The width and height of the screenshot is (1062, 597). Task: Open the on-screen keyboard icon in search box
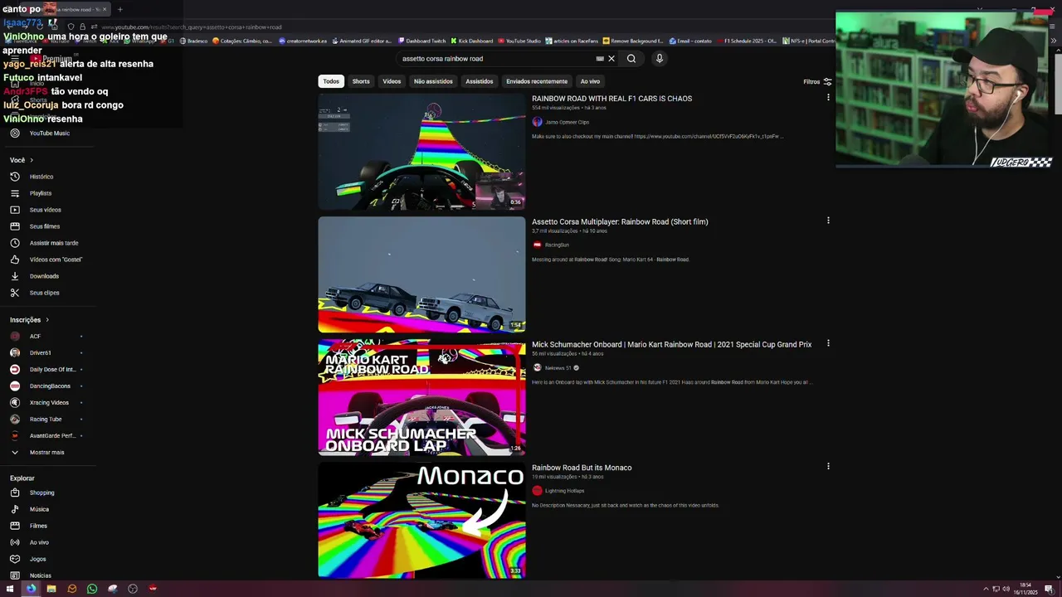[600, 59]
